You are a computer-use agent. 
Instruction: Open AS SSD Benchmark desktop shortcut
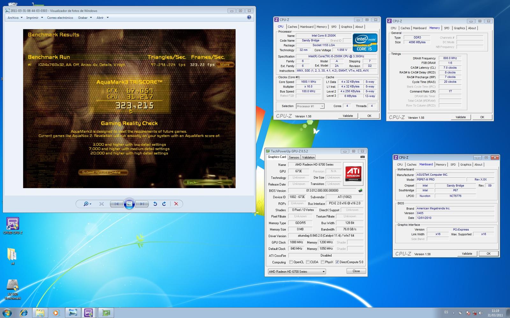tap(13, 289)
